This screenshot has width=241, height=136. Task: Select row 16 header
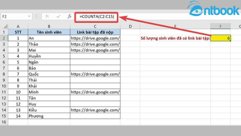[x=4, y=122]
